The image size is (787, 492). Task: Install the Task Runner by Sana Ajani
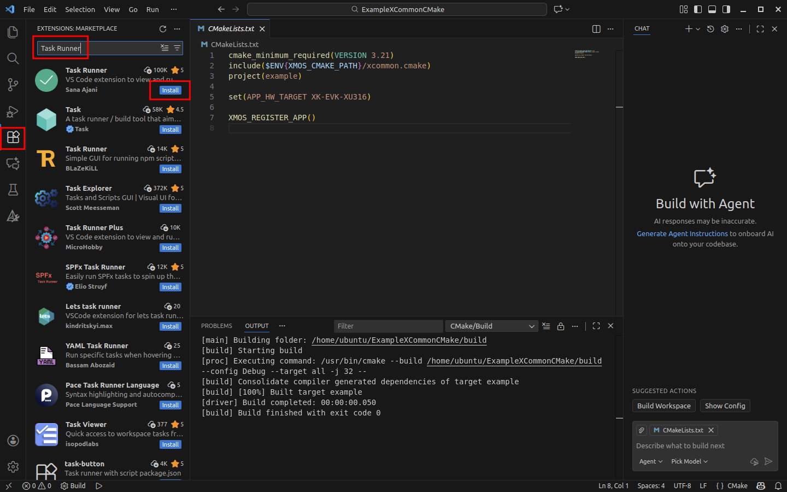point(171,90)
